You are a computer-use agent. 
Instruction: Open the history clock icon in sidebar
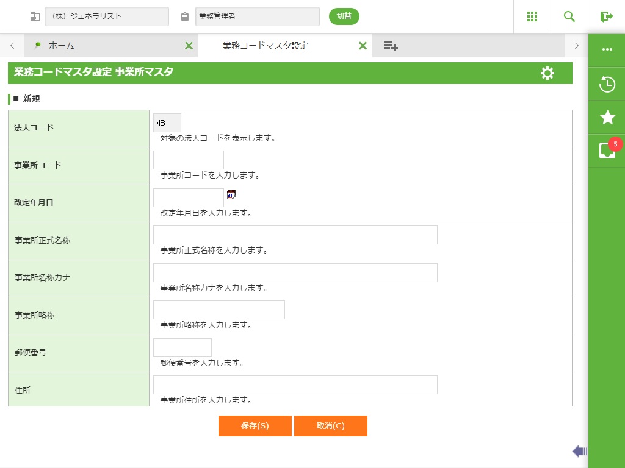tap(607, 84)
